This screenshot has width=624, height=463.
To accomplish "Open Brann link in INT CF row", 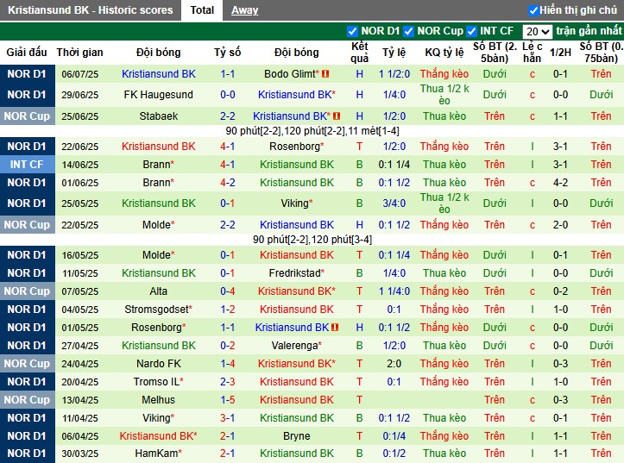I will pyautogui.click(x=159, y=164).
